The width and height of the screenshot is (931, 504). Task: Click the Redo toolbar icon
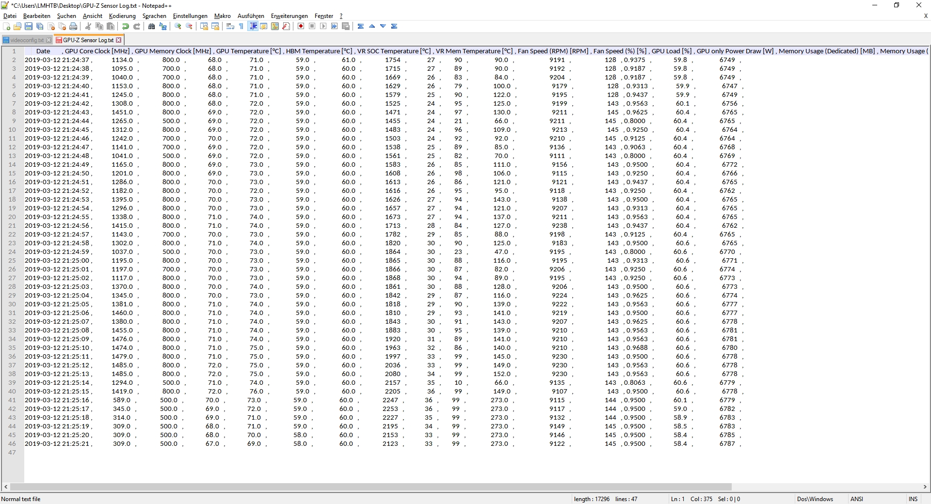coord(137,27)
